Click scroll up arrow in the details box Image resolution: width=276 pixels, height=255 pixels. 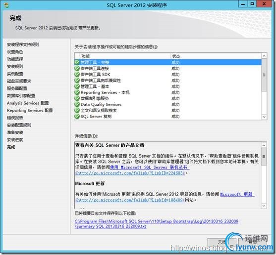click(264, 145)
